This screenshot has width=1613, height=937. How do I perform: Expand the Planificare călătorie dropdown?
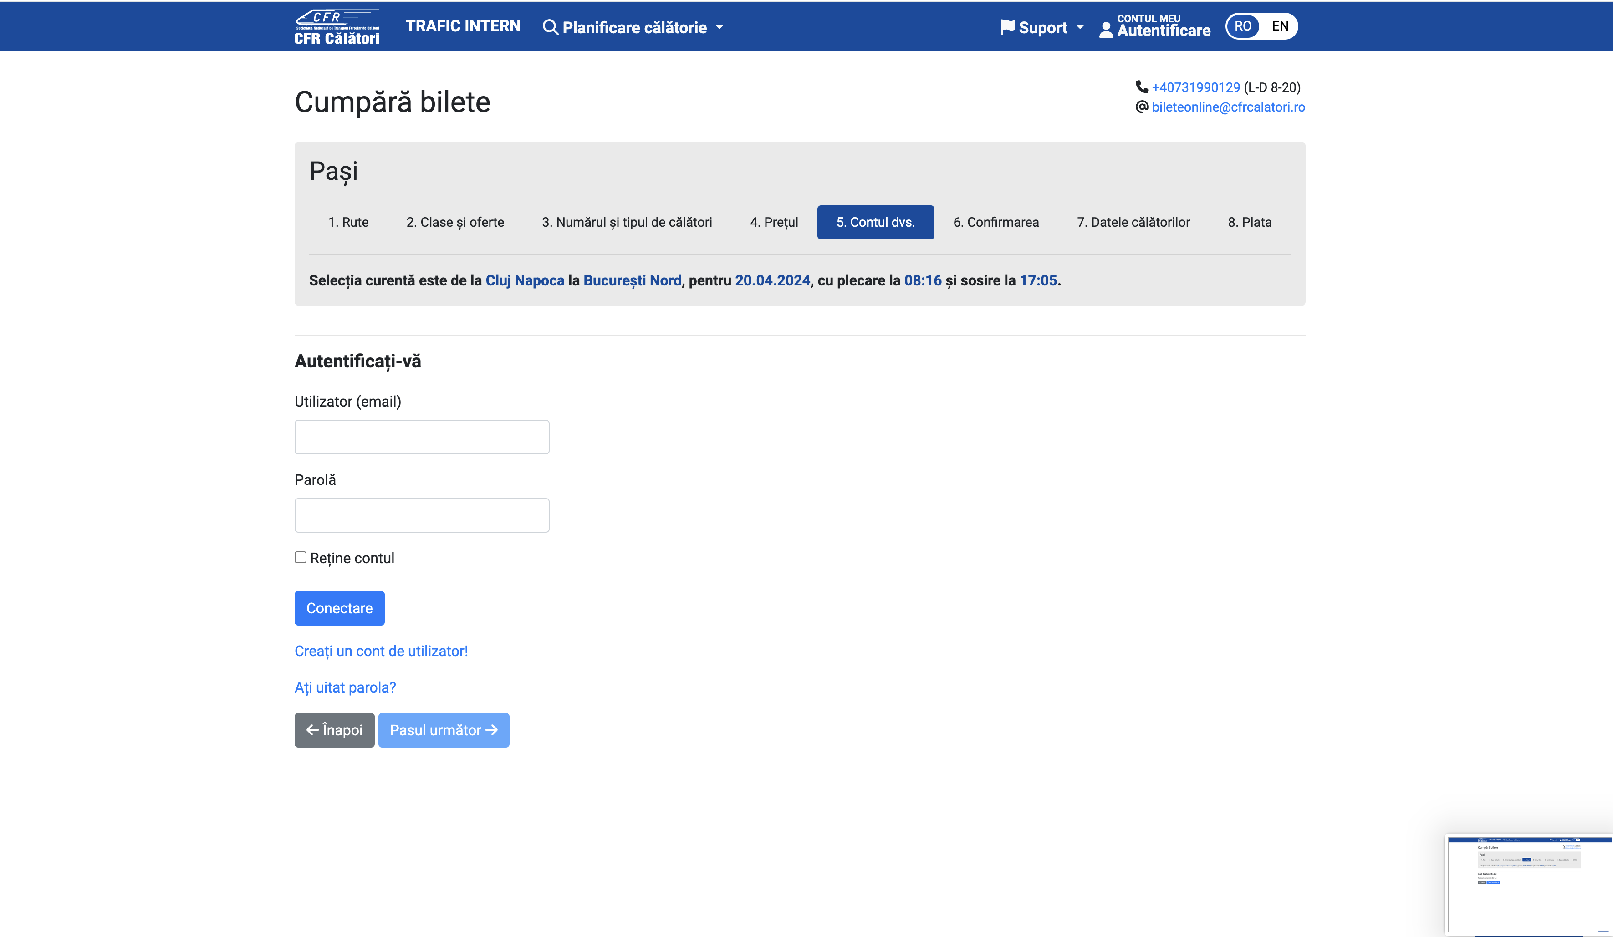coord(634,27)
